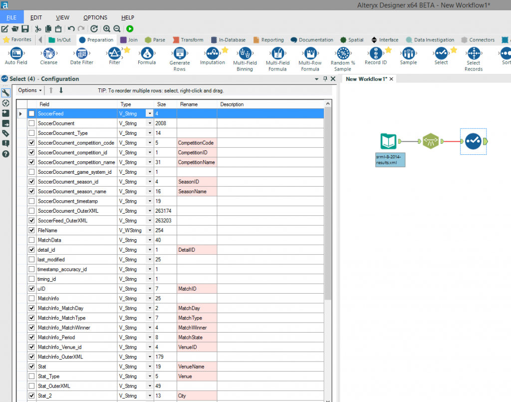Expand type dropdown for uID field
The height and width of the screenshot is (402, 511).
point(150,289)
